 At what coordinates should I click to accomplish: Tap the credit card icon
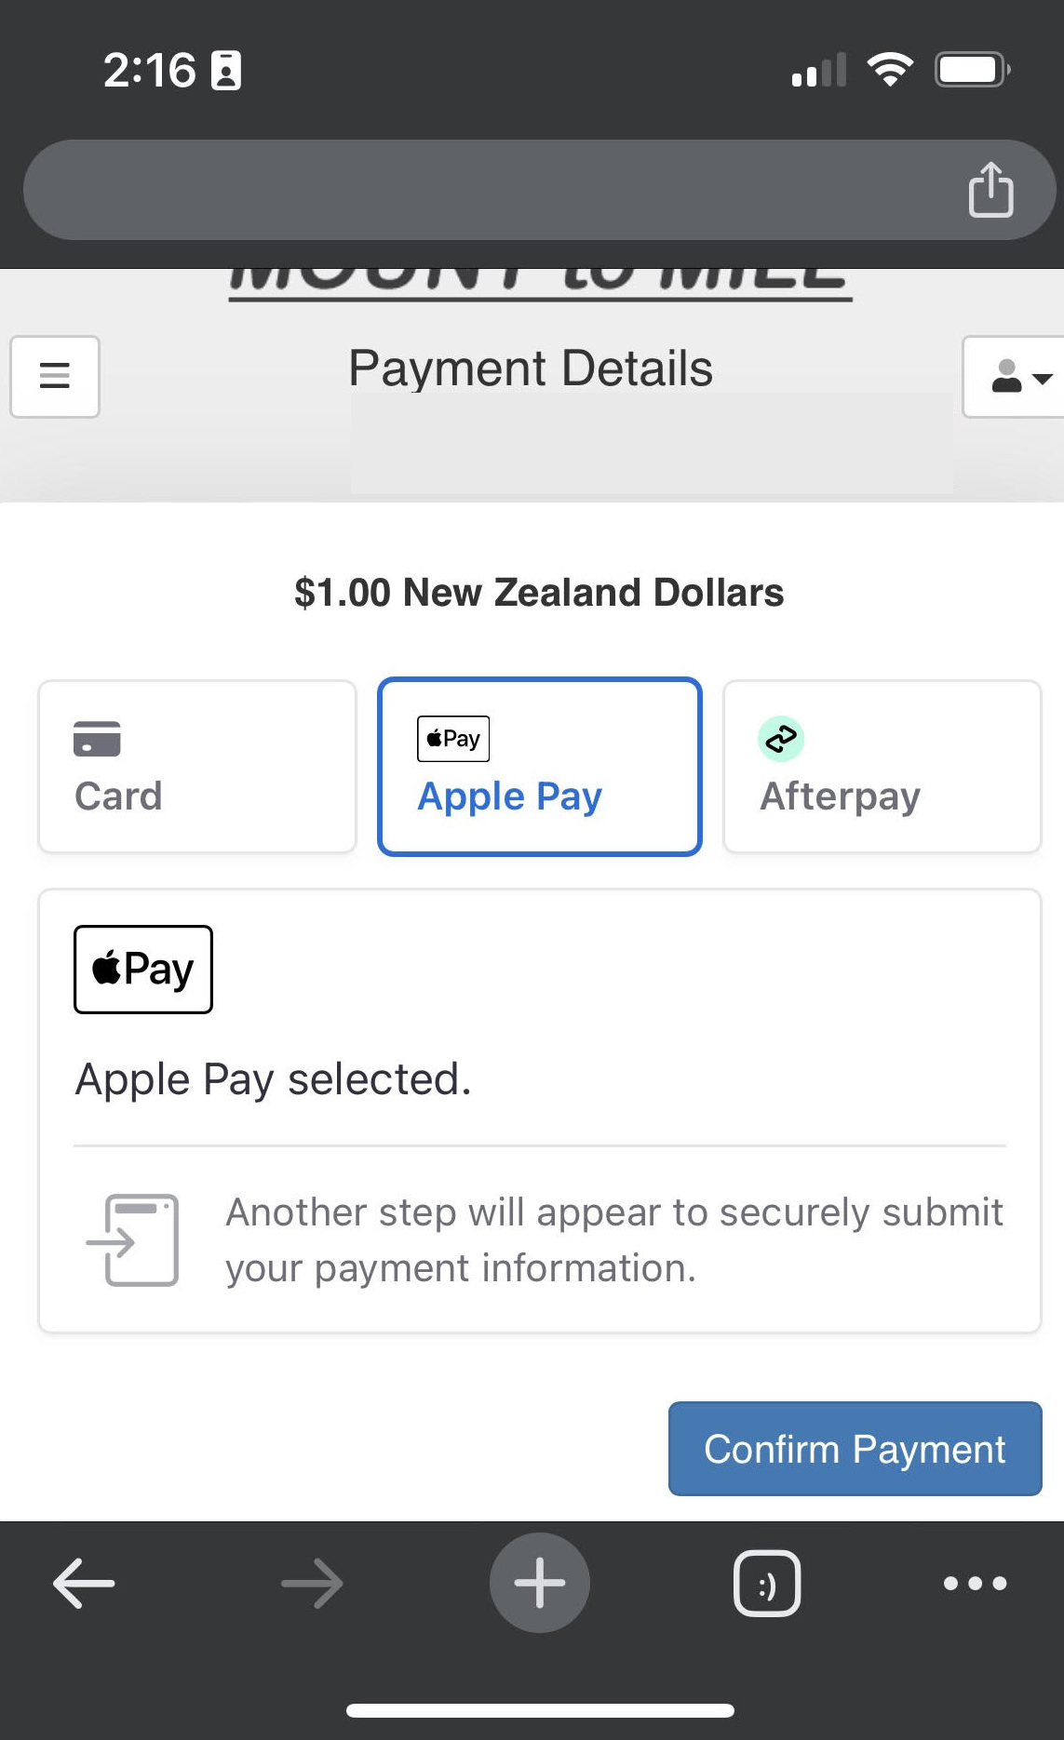(97, 739)
